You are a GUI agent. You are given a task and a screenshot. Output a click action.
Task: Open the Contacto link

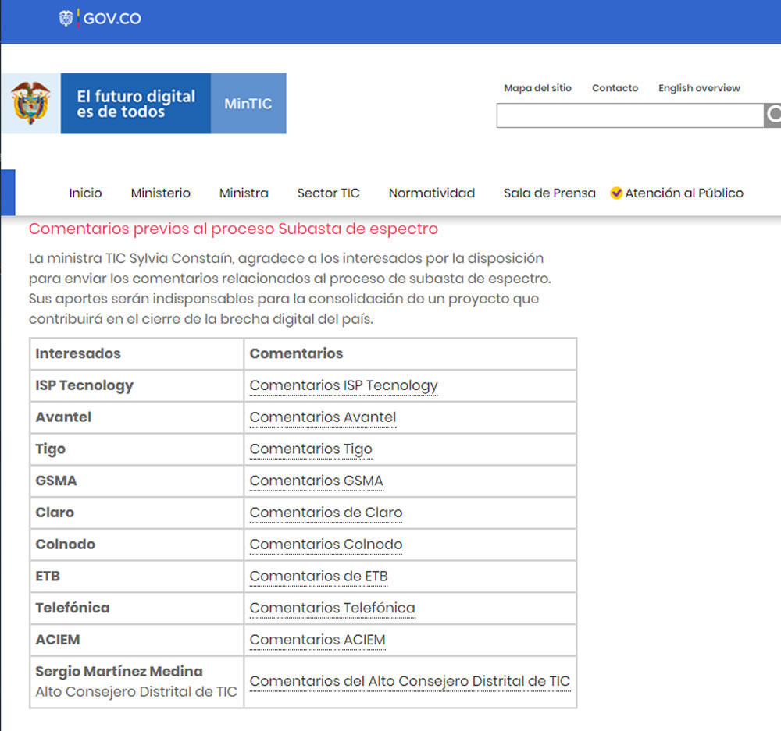click(x=615, y=88)
